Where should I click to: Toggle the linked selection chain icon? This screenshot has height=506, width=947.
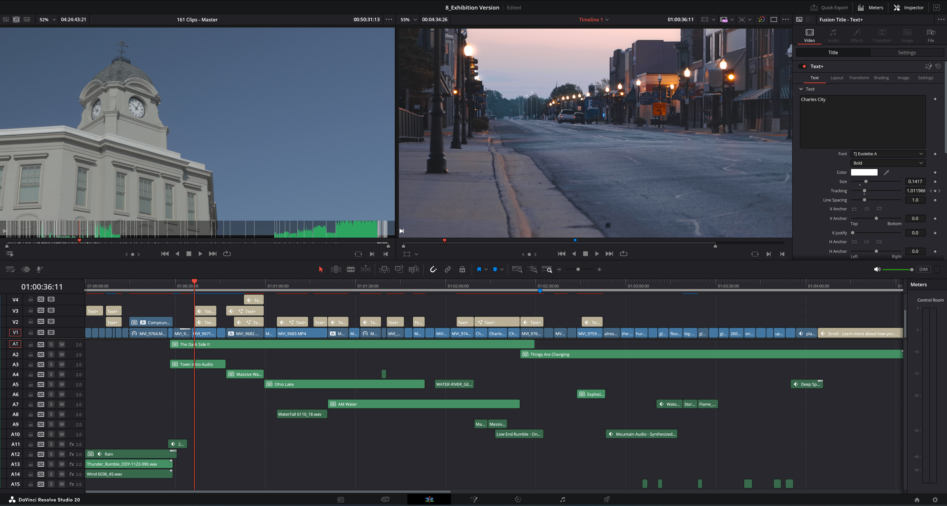[x=447, y=269]
